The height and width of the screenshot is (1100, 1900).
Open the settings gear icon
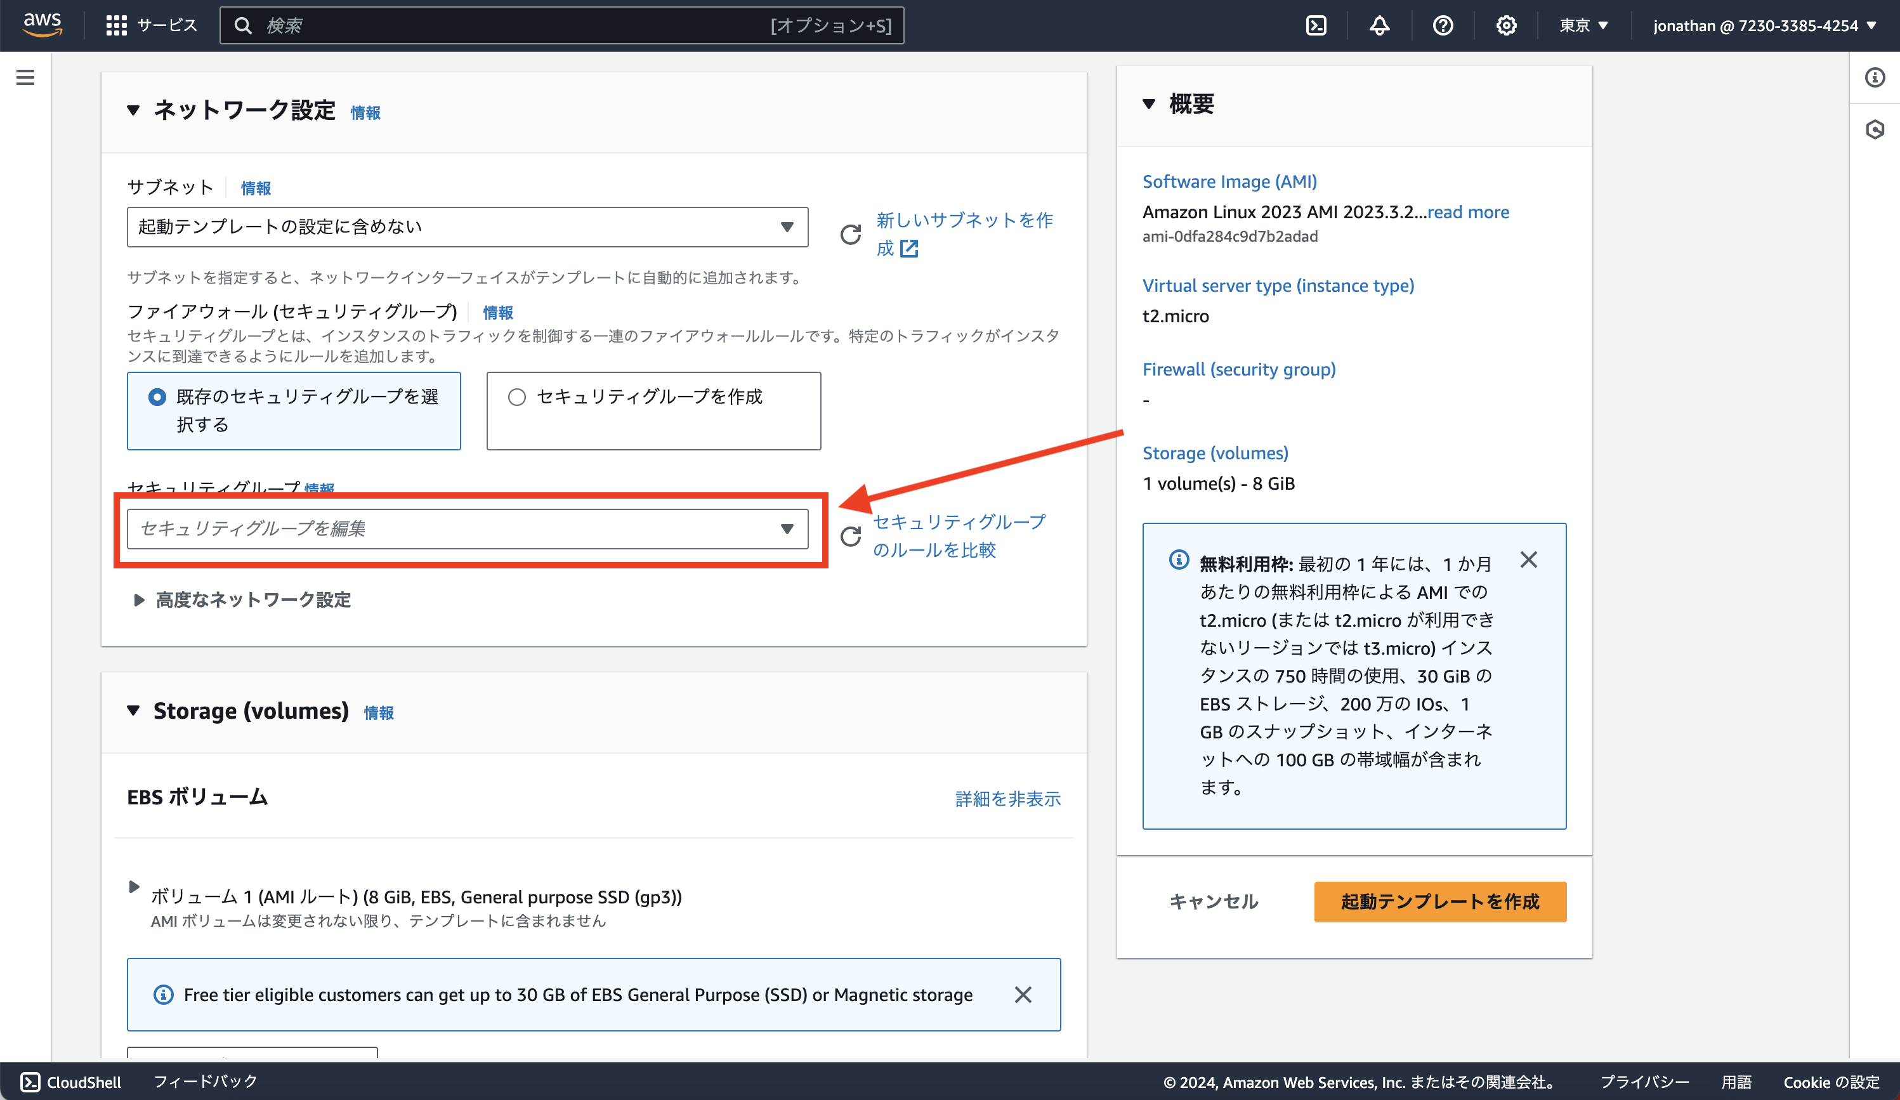(1505, 25)
